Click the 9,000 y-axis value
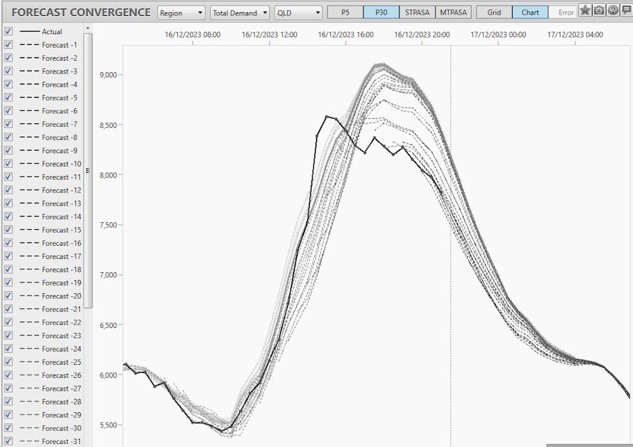The width and height of the screenshot is (633, 447). point(108,75)
